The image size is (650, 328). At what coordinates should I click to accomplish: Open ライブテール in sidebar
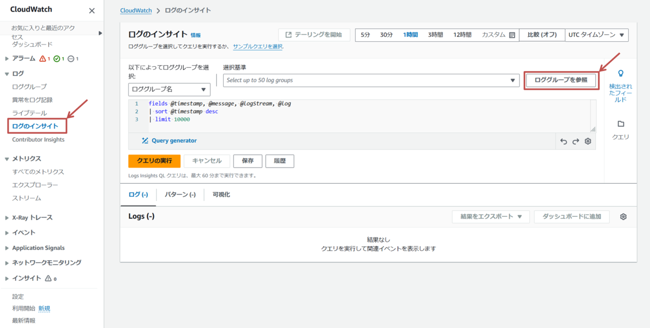click(29, 113)
